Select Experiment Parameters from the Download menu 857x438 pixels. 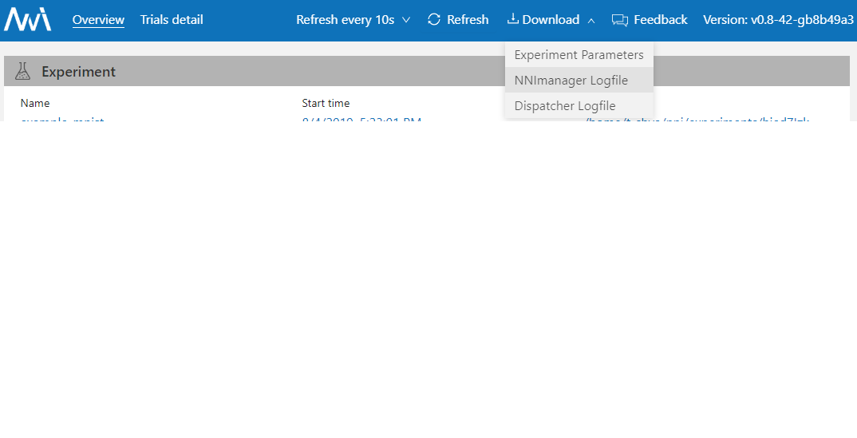click(579, 55)
